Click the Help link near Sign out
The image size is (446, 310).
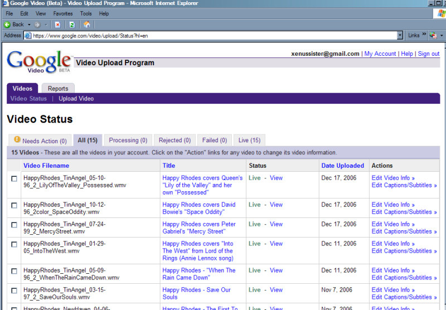tap(407, 54)
